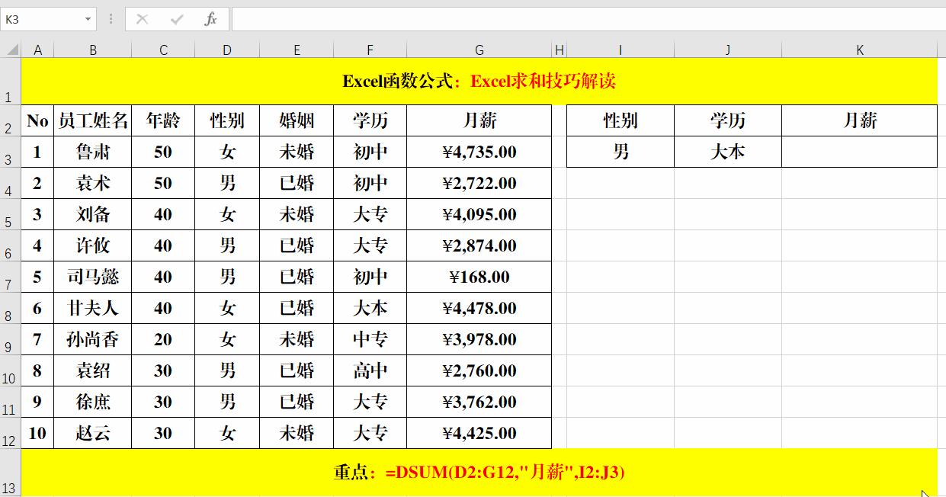Screen dimensions: 946x497
Task: Click the Cancel (X) icon beside formula bar
Action: tap(143, 19)
